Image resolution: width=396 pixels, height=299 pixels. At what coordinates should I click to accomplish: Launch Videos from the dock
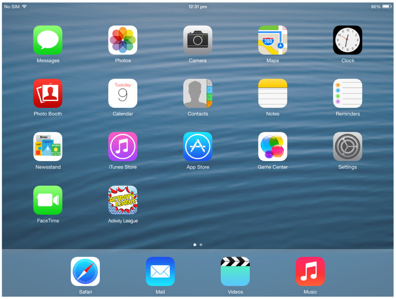(235, 271)
